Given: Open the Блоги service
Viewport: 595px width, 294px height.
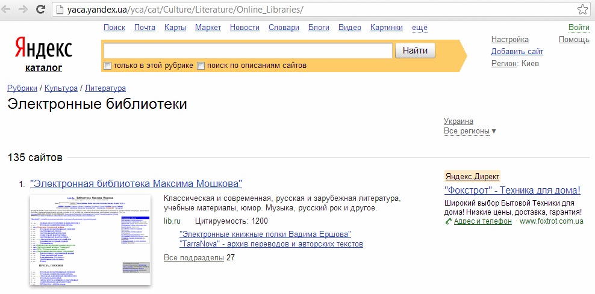Looking at the screenshot, I should pos(319,27).
